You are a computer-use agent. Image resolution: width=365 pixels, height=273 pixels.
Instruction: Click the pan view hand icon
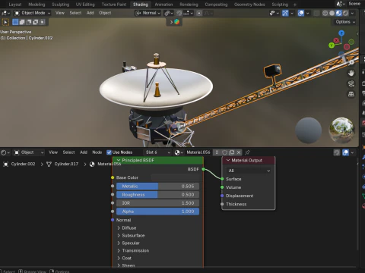point(351,73)
